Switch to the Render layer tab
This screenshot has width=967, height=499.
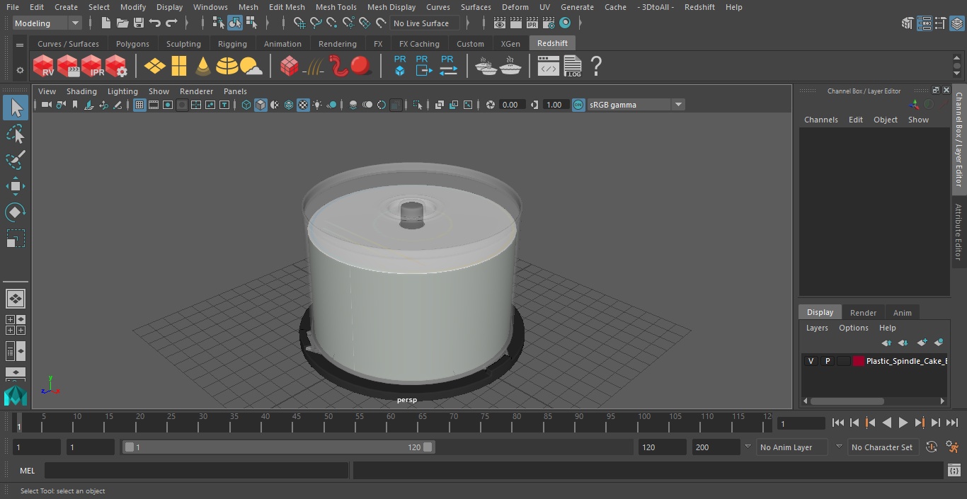coord(862,313)
